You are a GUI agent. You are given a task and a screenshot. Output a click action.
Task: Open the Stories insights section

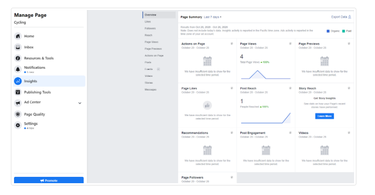click(x=149, y=83)
